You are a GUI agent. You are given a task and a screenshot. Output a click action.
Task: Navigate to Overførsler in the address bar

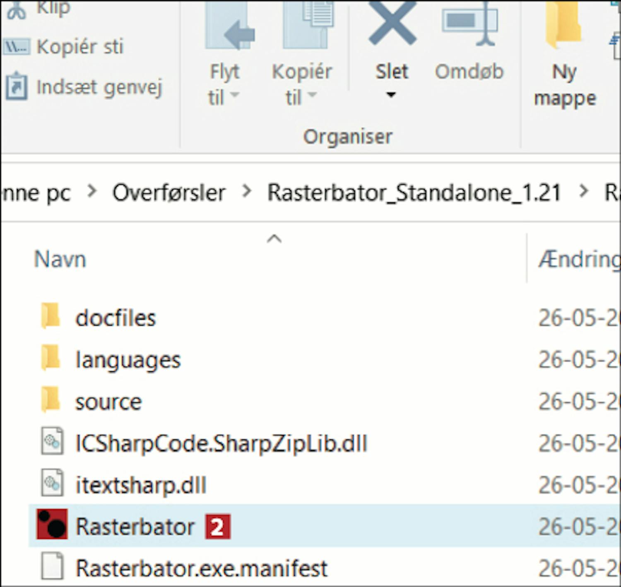169,193
